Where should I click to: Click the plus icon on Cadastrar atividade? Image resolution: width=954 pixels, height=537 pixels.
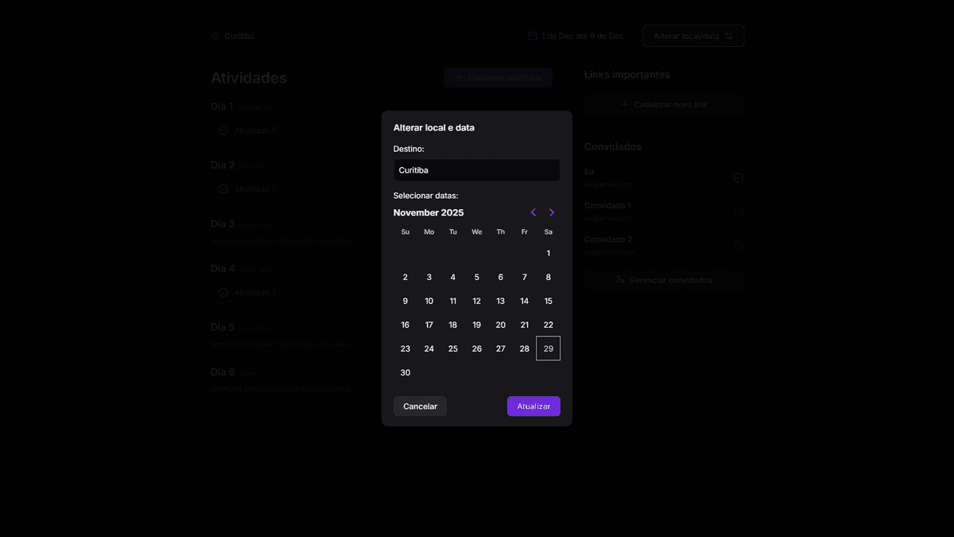point(457,77)
